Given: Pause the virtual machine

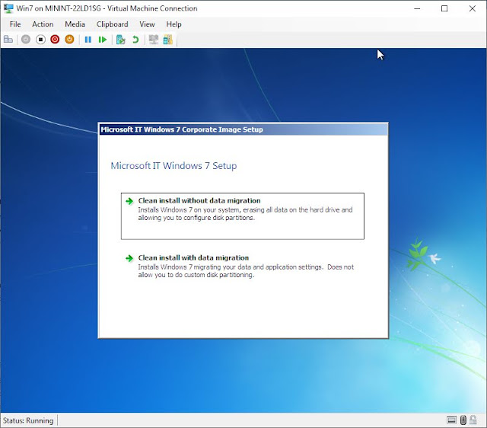Looking at the screenshot, I should 88,40.
